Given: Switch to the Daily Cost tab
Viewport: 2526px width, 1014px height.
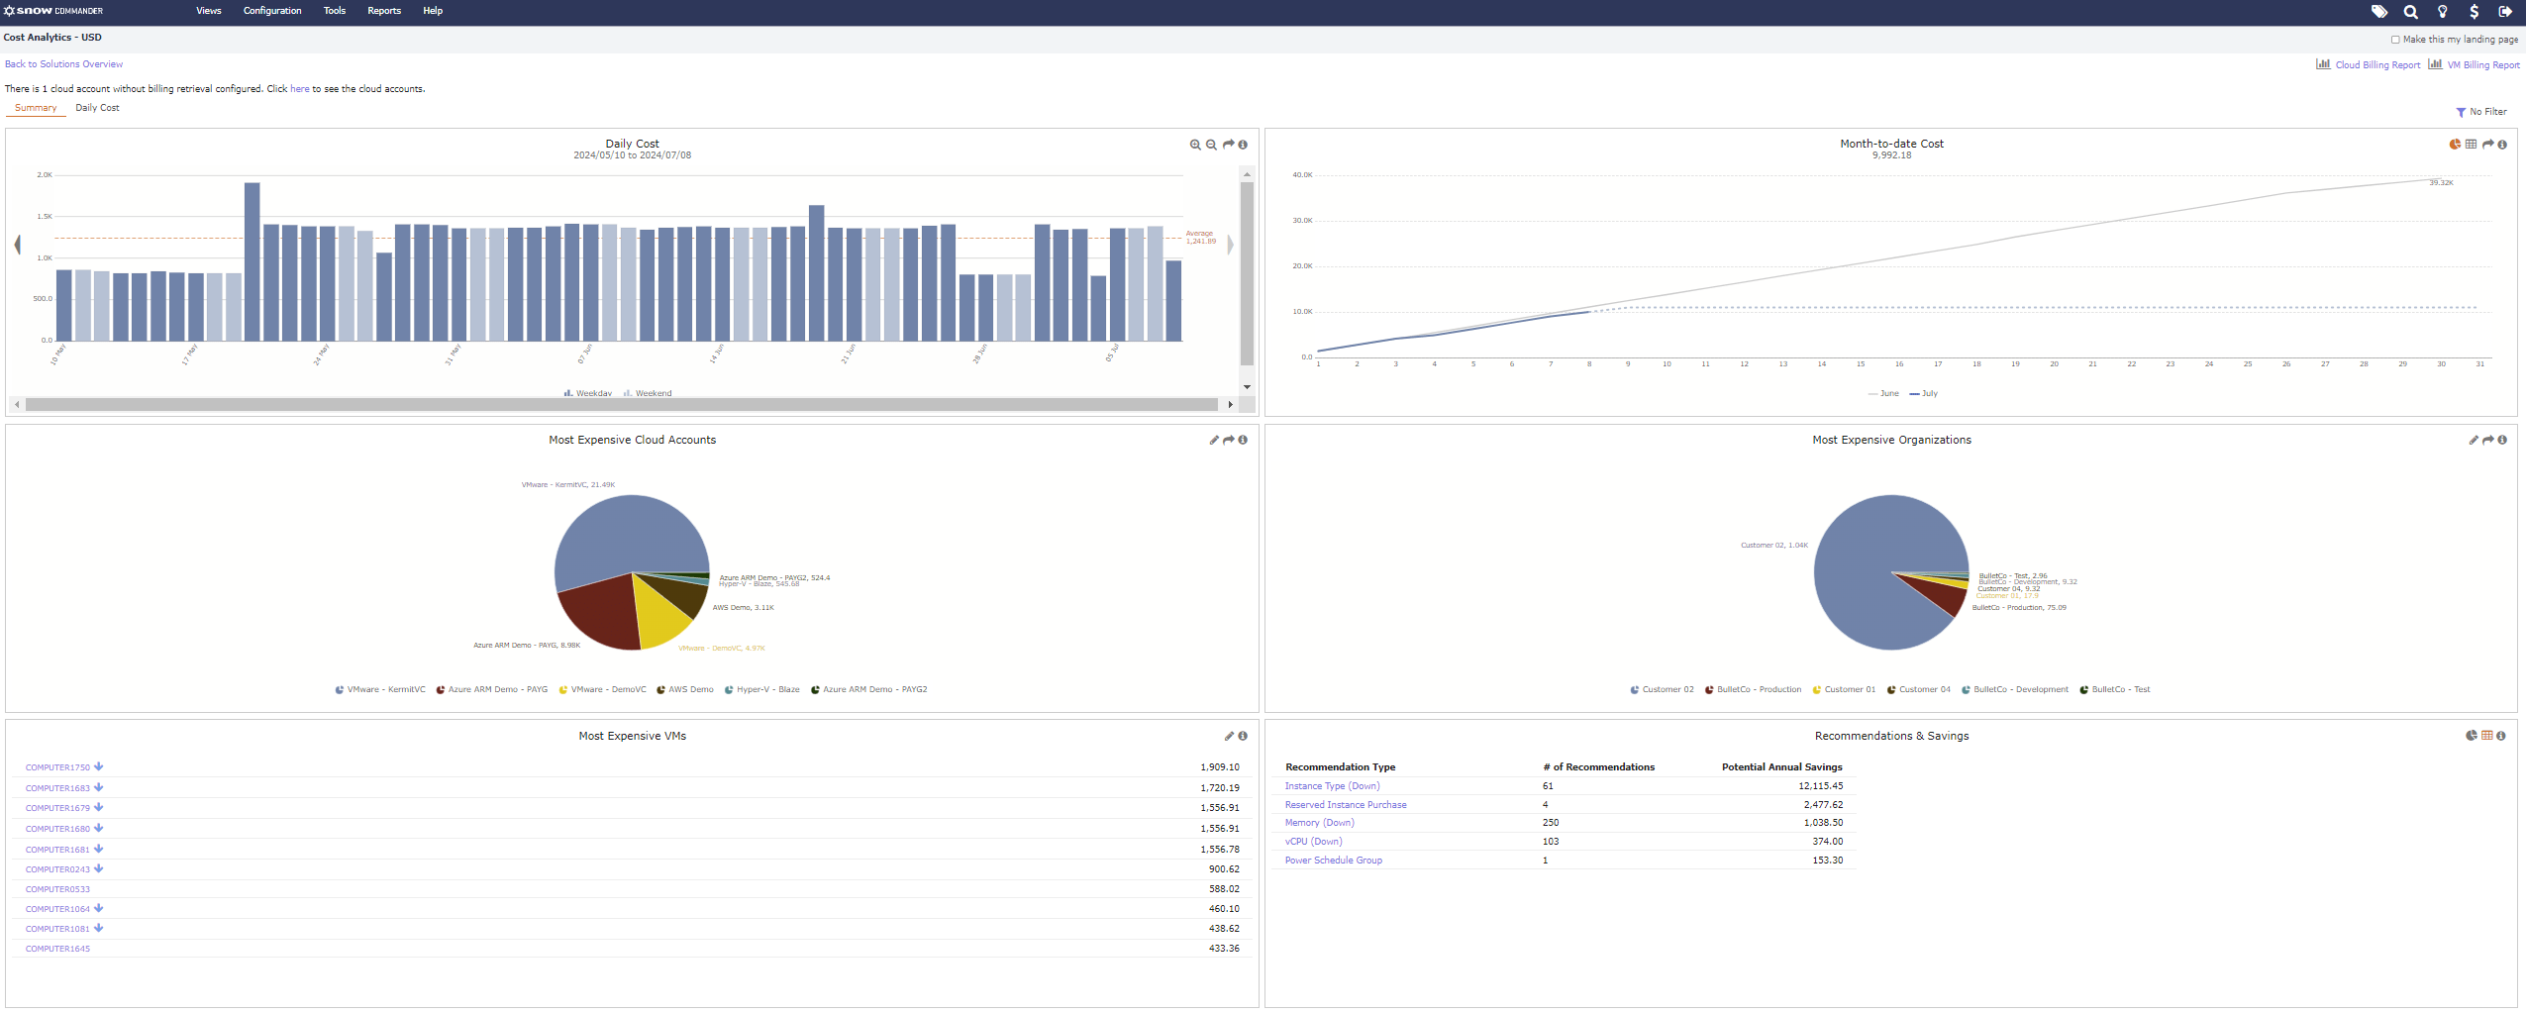Looking at the screenshot, I should 97,108.
